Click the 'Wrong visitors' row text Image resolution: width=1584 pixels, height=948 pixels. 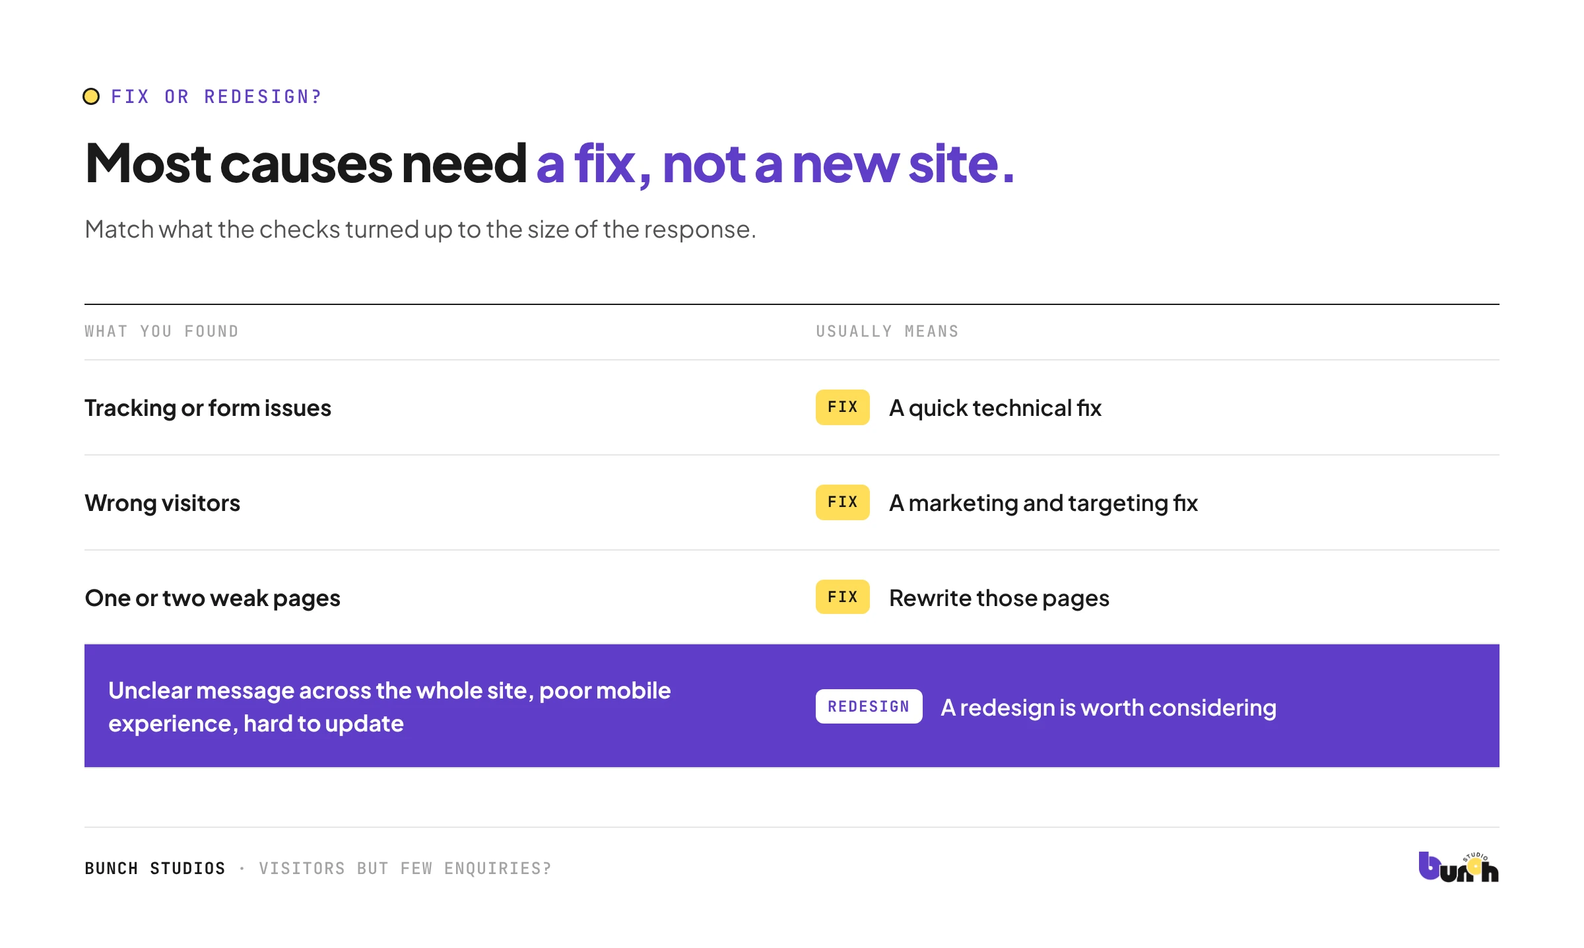[162, 503]
